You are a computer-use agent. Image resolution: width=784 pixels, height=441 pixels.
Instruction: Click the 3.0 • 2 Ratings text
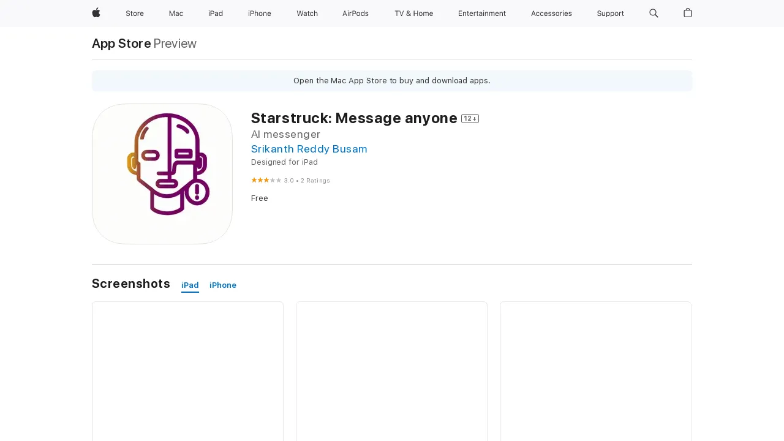307,181
